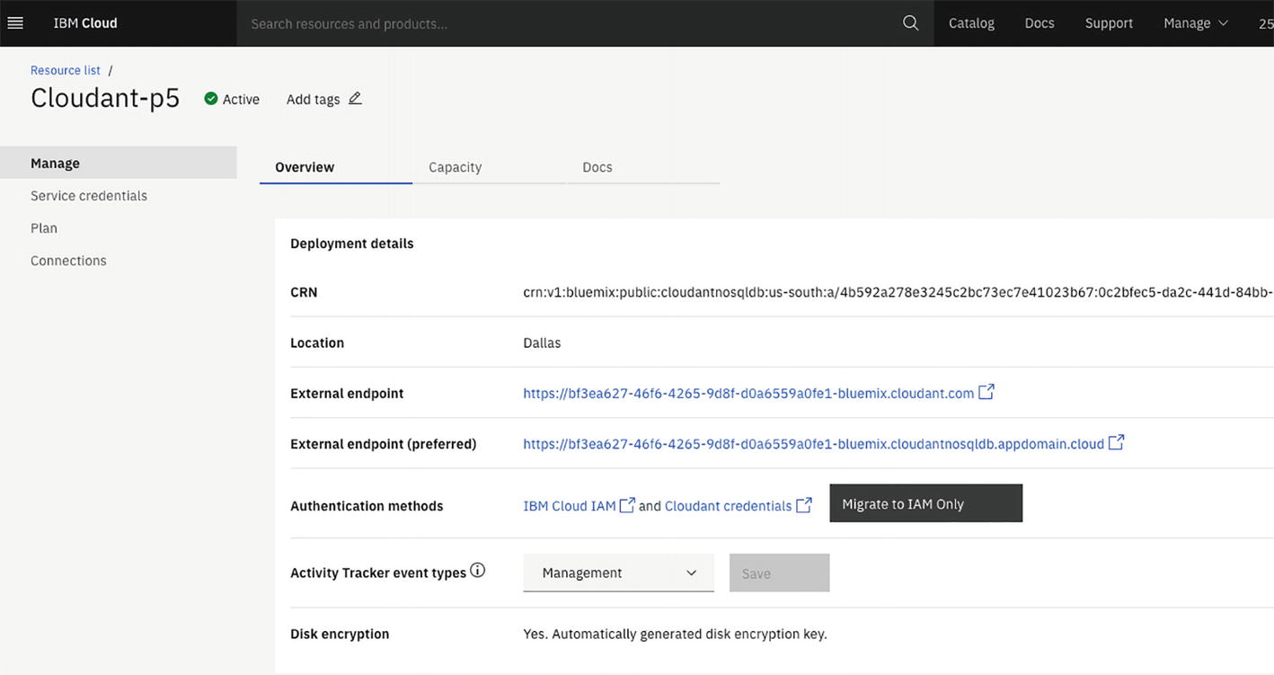Screen dimensions: 1274x675
Task: Open the Management event types dropdown
Action: click(618, 573)
